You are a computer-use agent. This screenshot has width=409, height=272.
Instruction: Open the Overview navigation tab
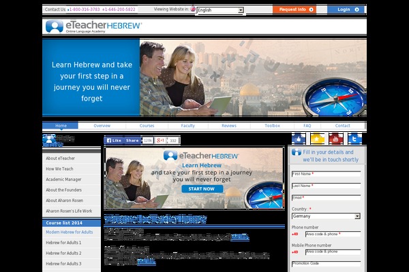102,125
